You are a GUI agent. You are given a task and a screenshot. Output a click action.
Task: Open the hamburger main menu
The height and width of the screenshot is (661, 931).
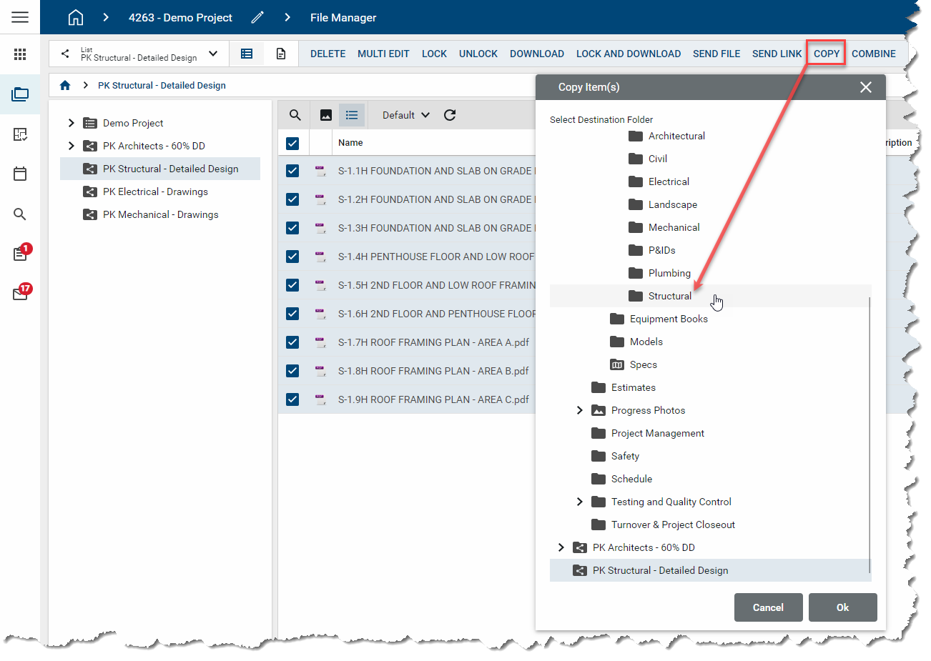click(x=20, y=17)
